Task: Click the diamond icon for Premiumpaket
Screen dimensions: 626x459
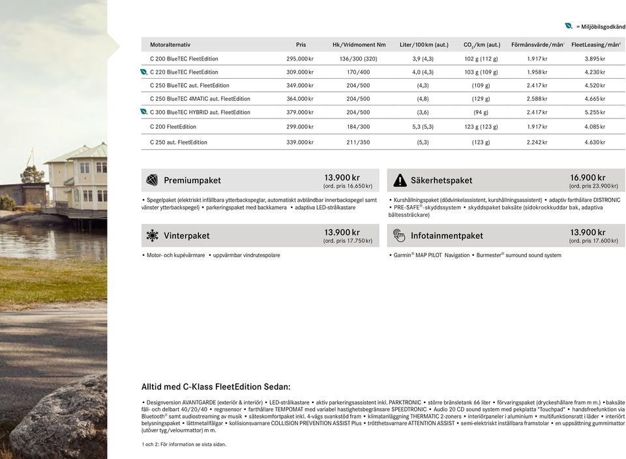Action: point(152,180)
